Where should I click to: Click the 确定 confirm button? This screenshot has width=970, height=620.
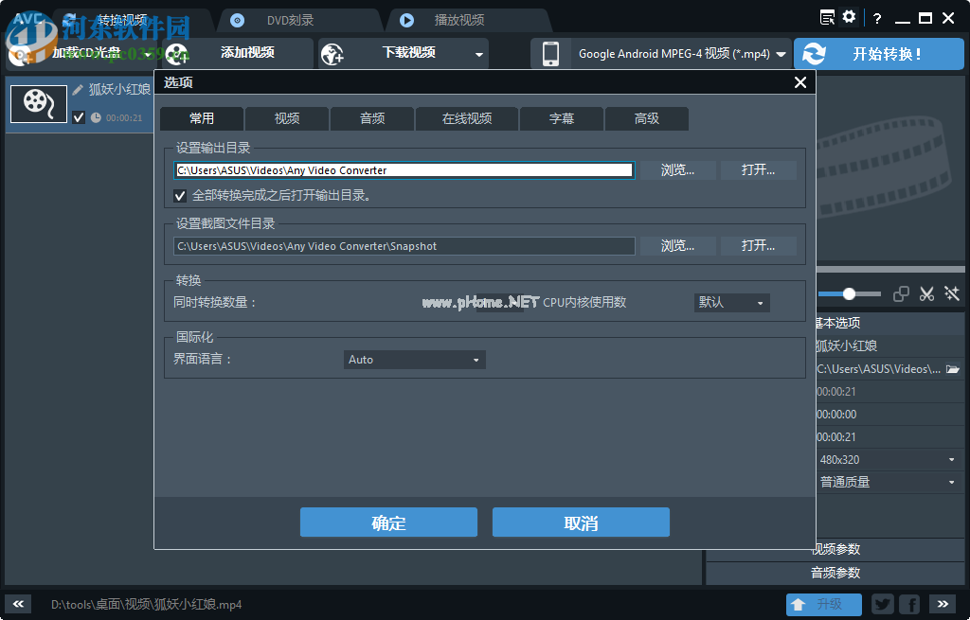388,522
